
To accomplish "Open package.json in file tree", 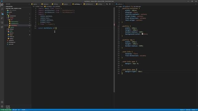I will tap(12, 42).
